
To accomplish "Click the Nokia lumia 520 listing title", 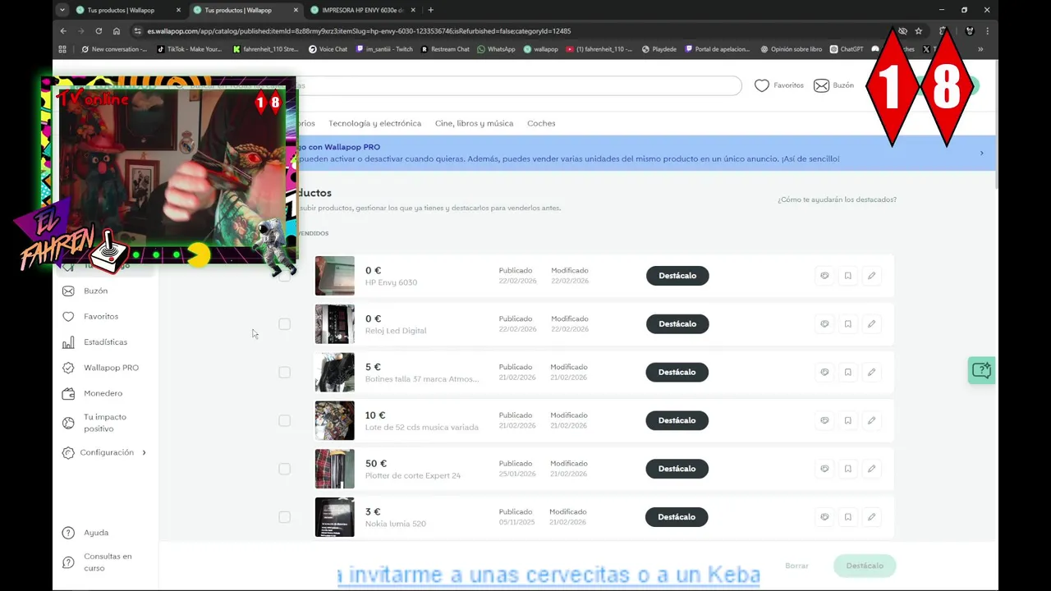I will (x=396, y=524).
